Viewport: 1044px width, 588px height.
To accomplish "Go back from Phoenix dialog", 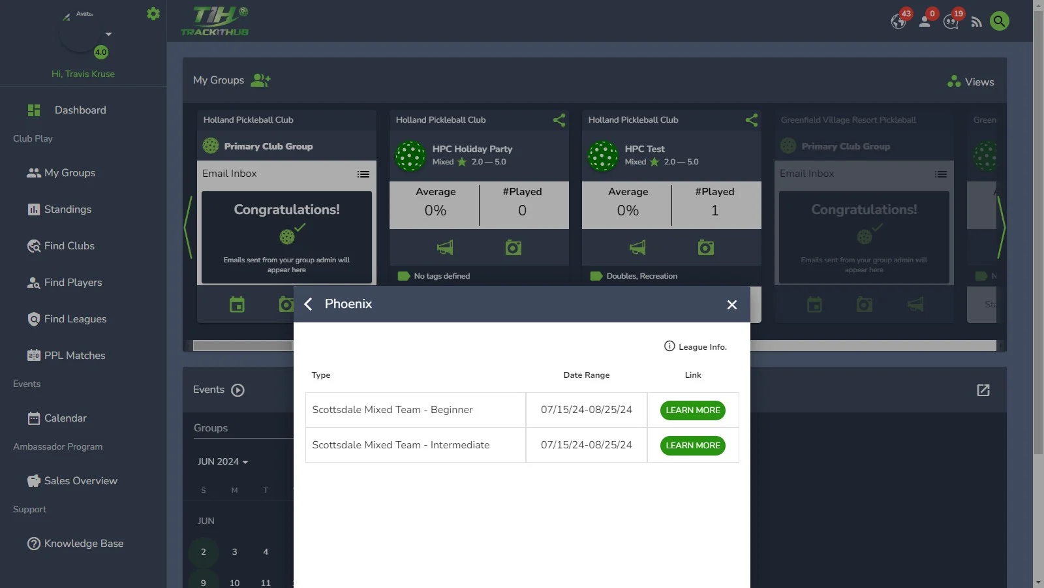I will (x=309, y=304).
